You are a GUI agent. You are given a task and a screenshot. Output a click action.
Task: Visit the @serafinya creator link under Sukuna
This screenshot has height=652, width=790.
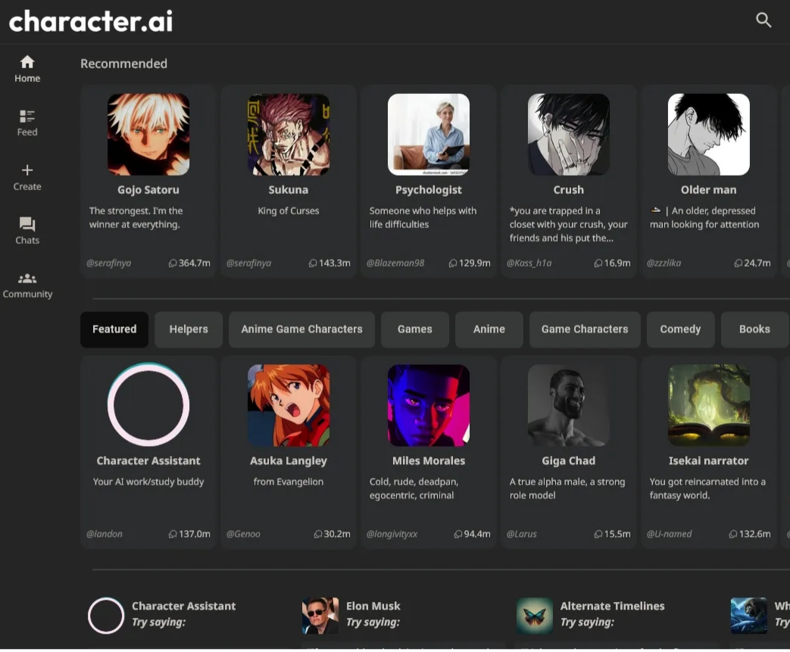[x=248, y=264]
